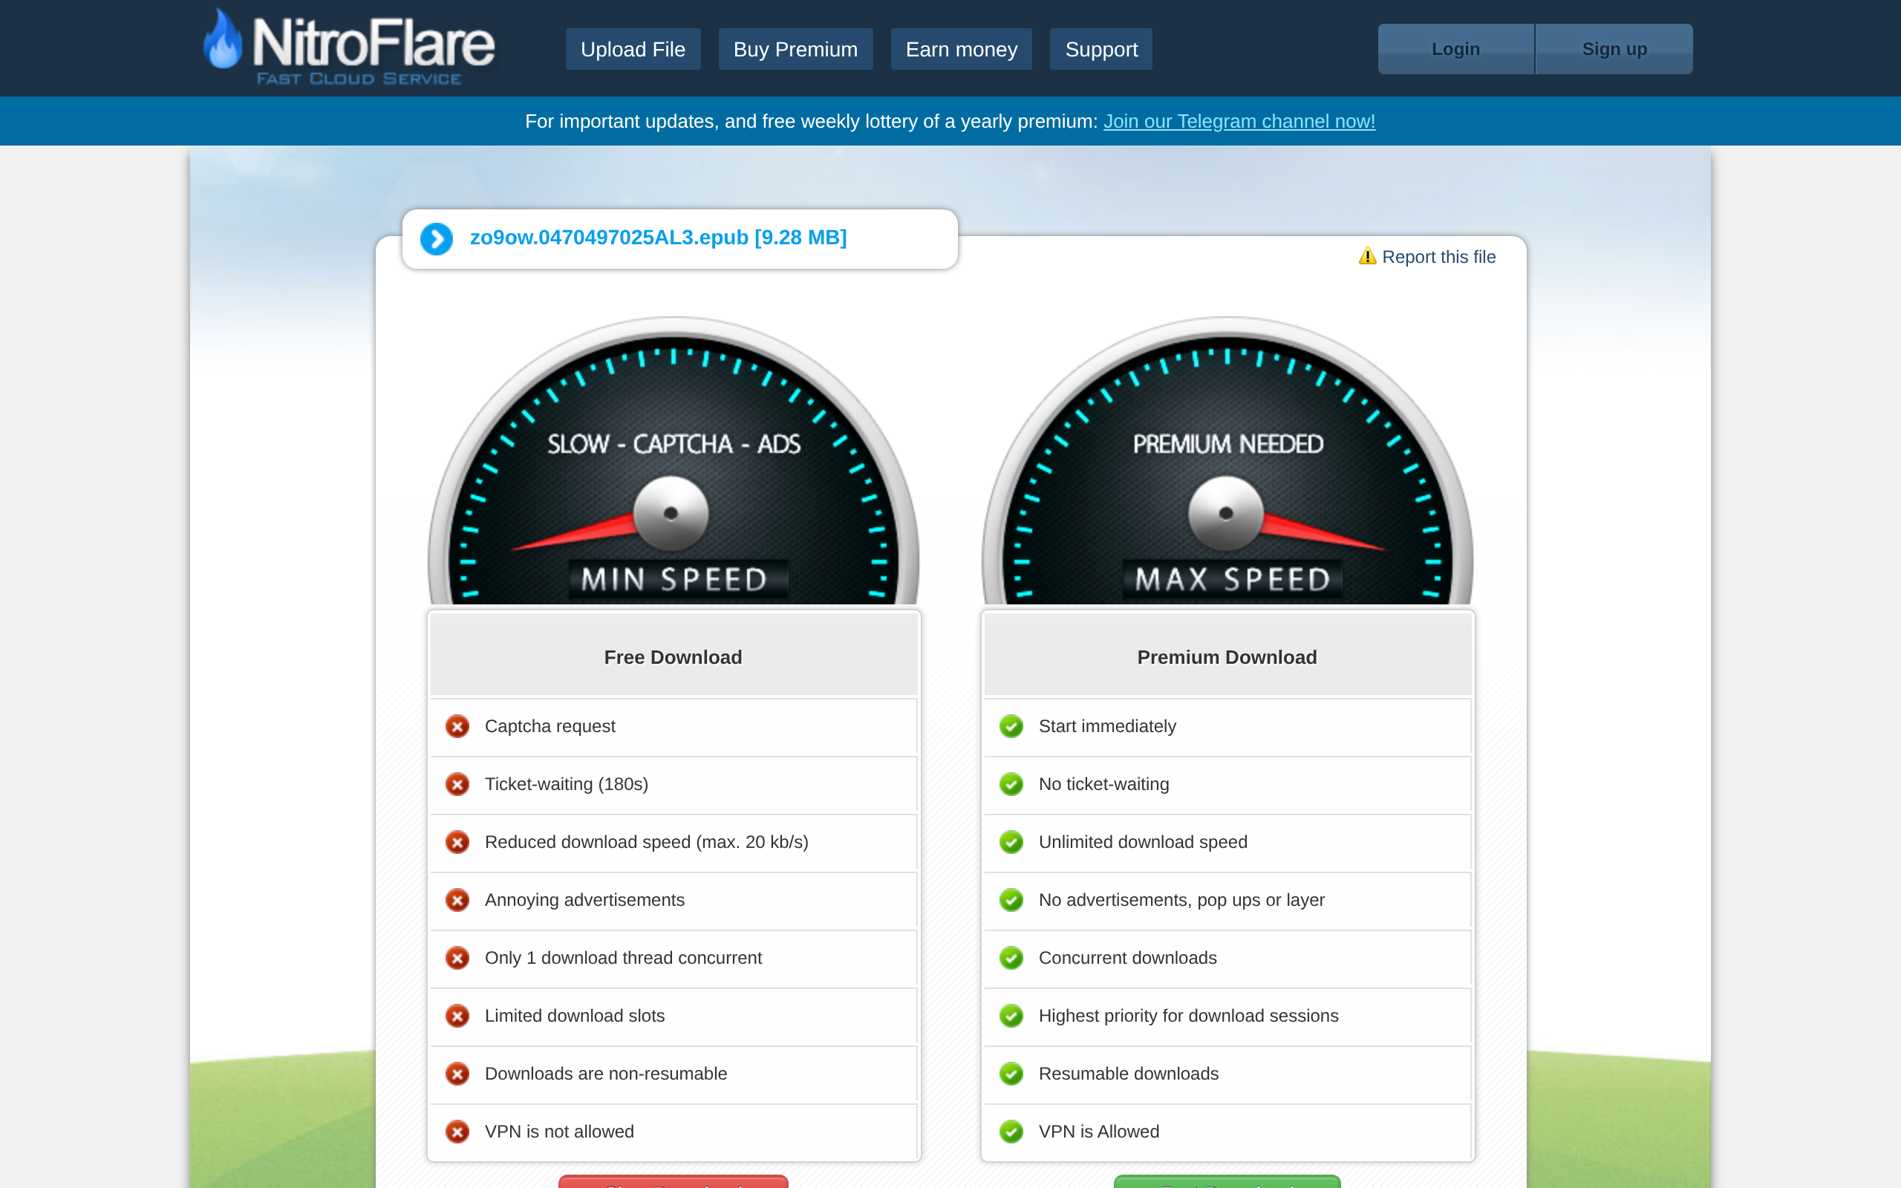Click the Sign up button

point(1614,49)
